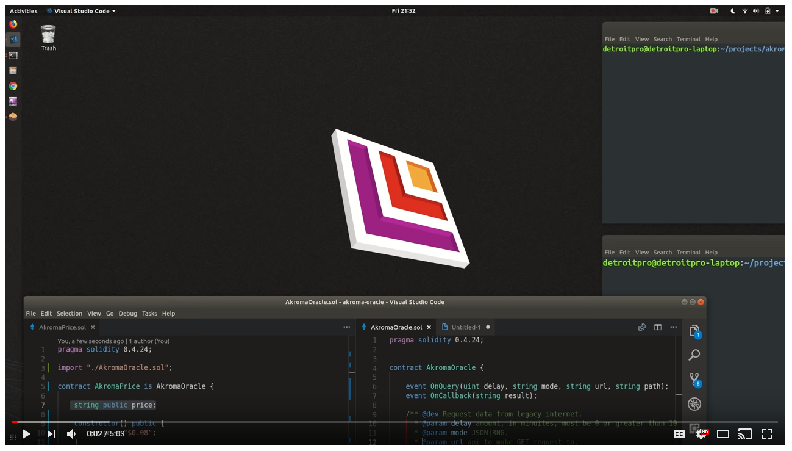Click the night light moon icon in the top bar
792x451 pixels.
[x=733, y=11]
